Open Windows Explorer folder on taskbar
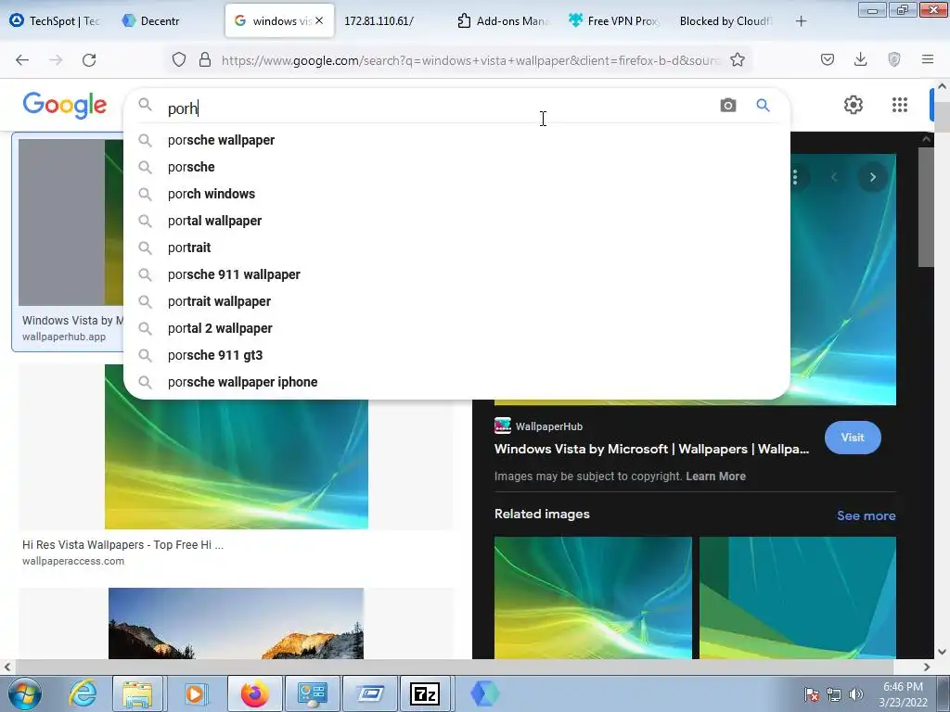950x712 pixels. tap(137, 693)
